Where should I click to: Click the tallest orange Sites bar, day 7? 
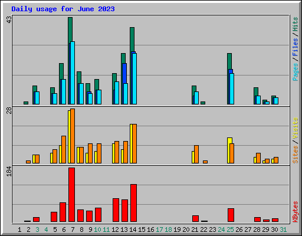tap(73, 136)
